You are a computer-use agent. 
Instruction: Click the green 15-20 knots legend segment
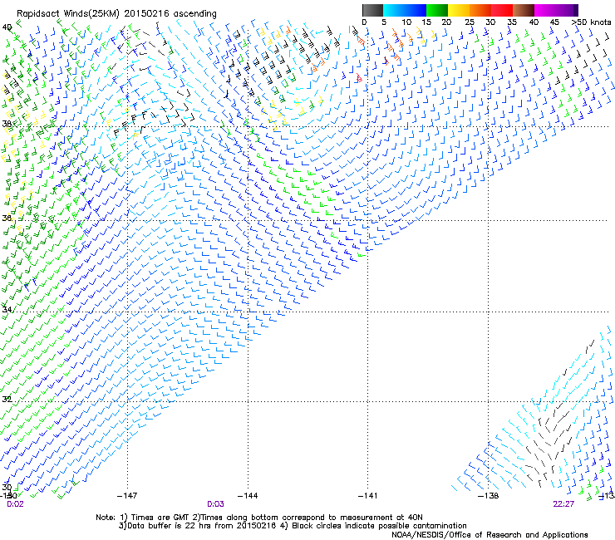tap(437, 10)
